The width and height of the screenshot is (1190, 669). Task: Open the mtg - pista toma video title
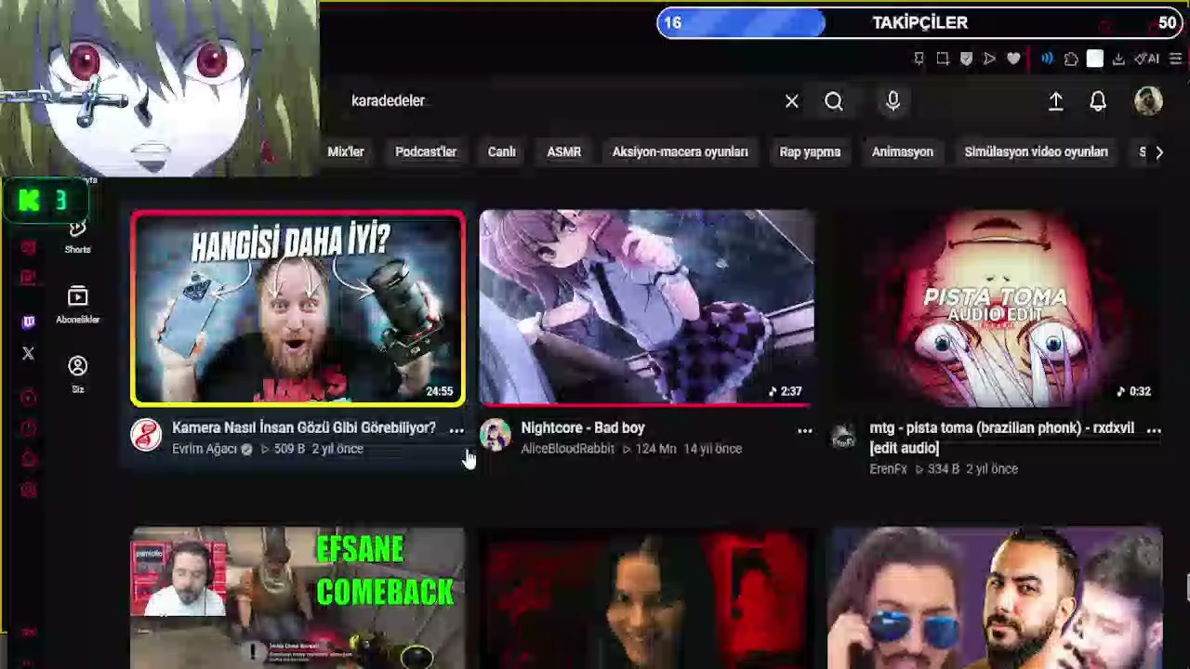point(1002,438)
